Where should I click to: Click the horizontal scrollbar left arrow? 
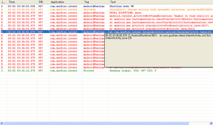pyautogui.click(x=2, y=123)
